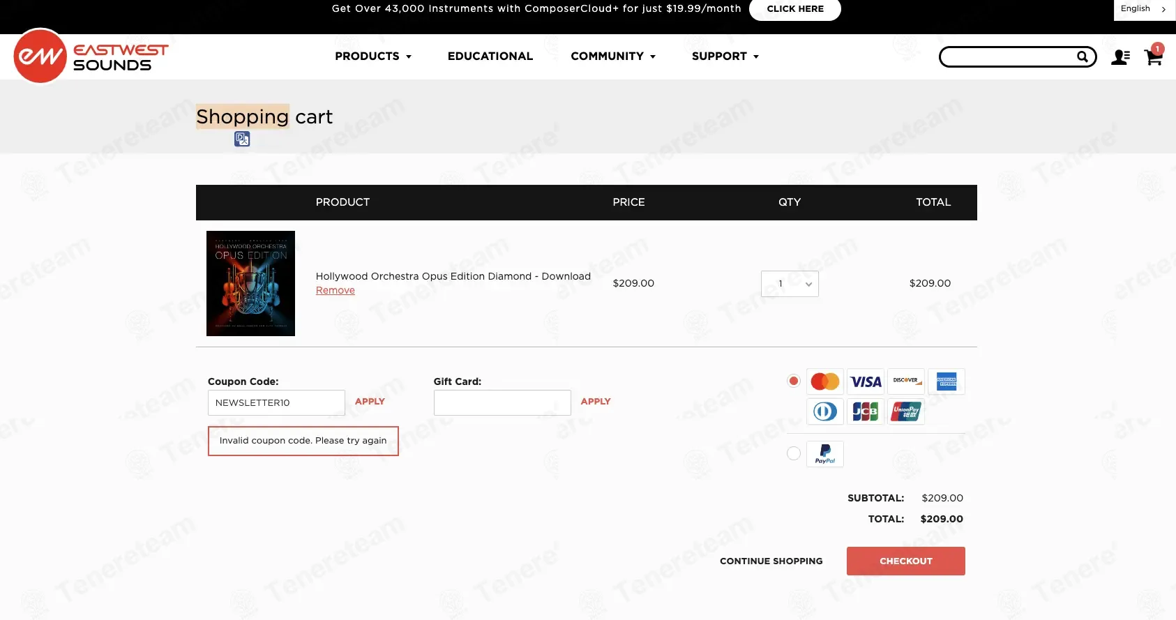The height and width of the screenshot is (620, 1176).
Task: Click the Hollywood Orchestra Opus Edition product title
Action: click(453, 276)
